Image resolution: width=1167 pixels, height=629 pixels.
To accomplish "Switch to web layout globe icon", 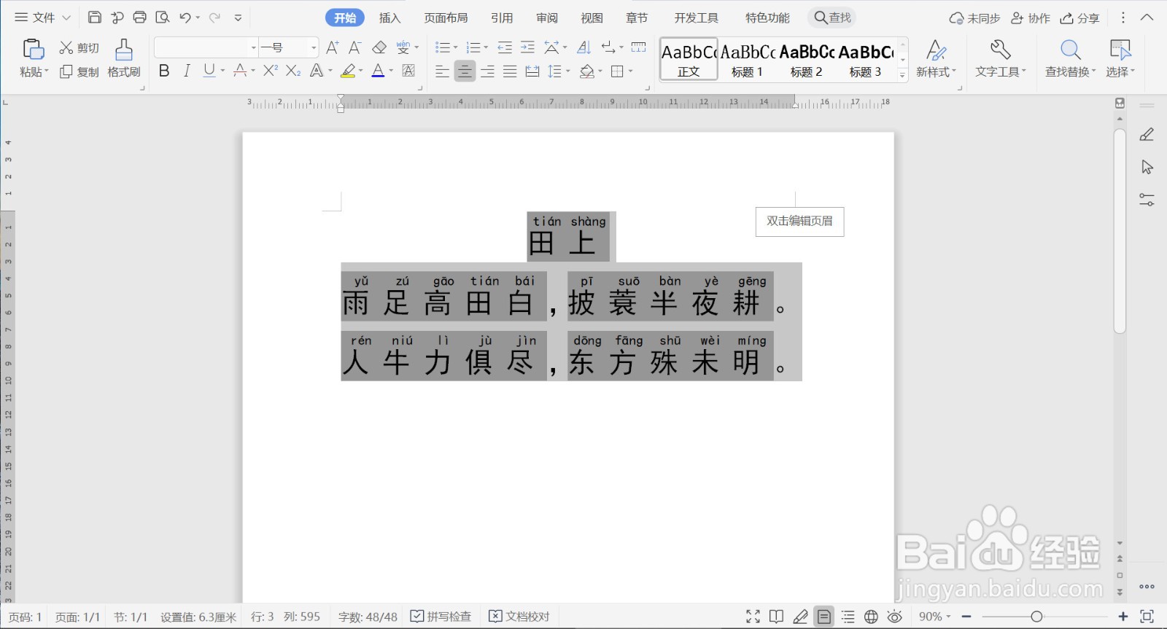I will point(871,617).
